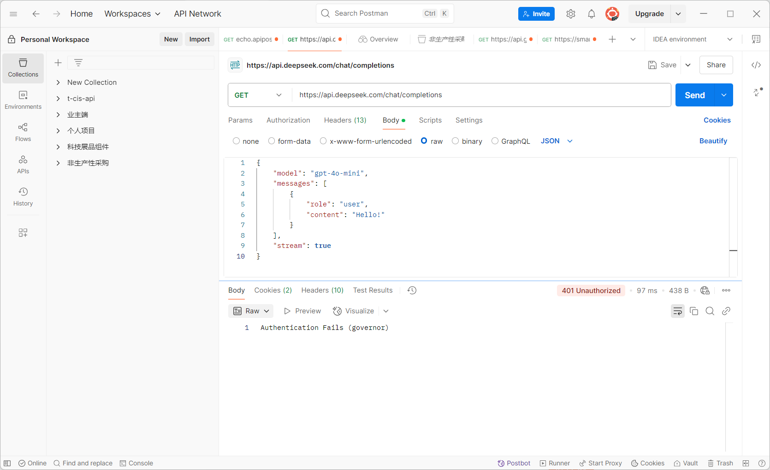Expand the 业主端 collection
Image resolution: width=770 pixels, height=470 pixels.
coord(58,115)
